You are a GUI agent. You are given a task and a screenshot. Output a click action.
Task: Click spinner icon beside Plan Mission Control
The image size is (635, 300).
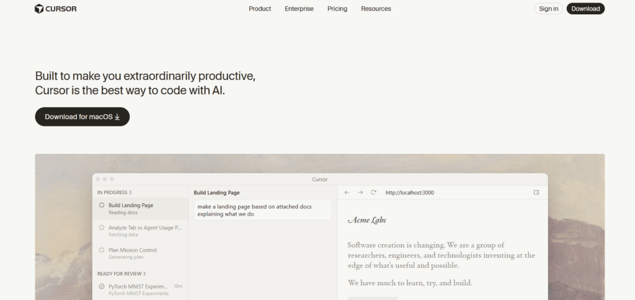102,250
